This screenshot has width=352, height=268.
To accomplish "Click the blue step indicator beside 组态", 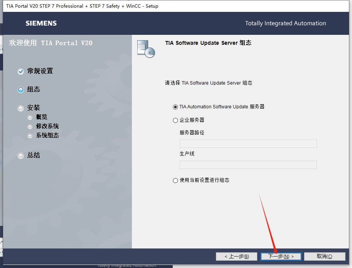I will pyautogui.click(x=21, y=90).
